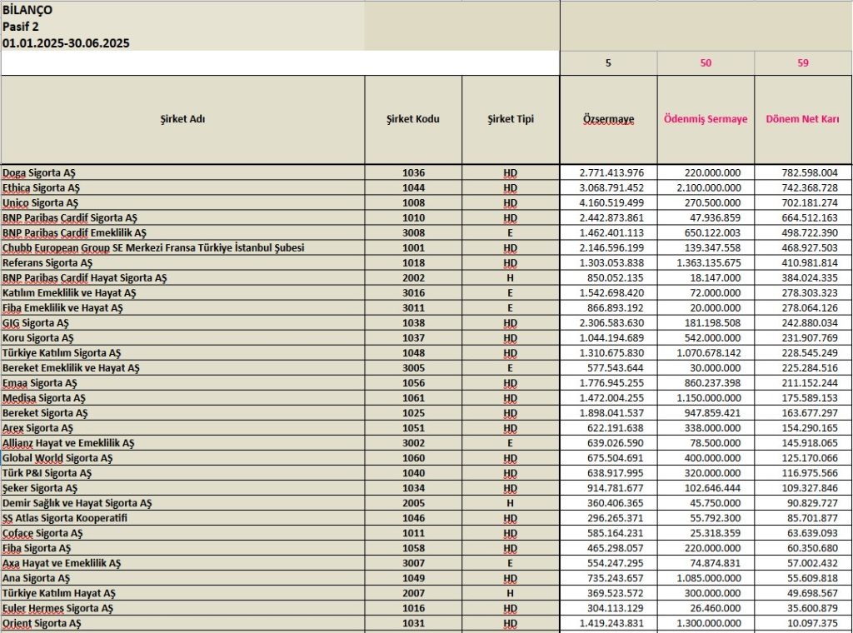Click the Dönem Net Karı column header
This screenshot has width=853, height=633.
tap(803, 120)
